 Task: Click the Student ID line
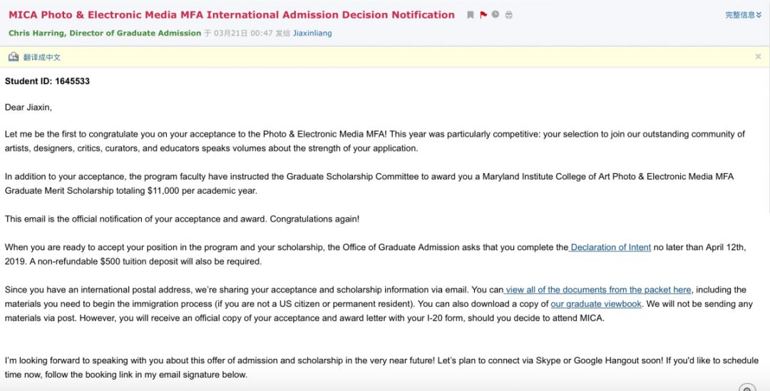pyautogui.click(x=47, y=81)
